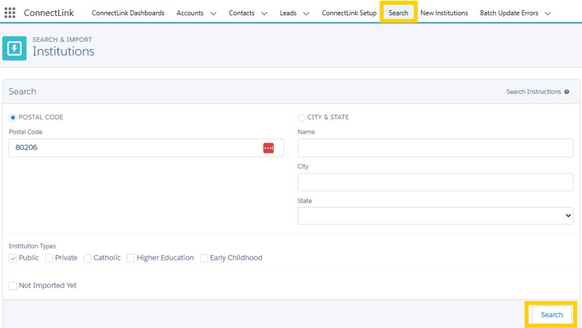The height and width of the screenshot is (328, 582).
Task: Uncheck the Public institution type
Action: [x=13, y=258]
